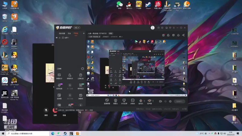
Task: Switch to the 我的场景 tab
Action: (62, 33)
